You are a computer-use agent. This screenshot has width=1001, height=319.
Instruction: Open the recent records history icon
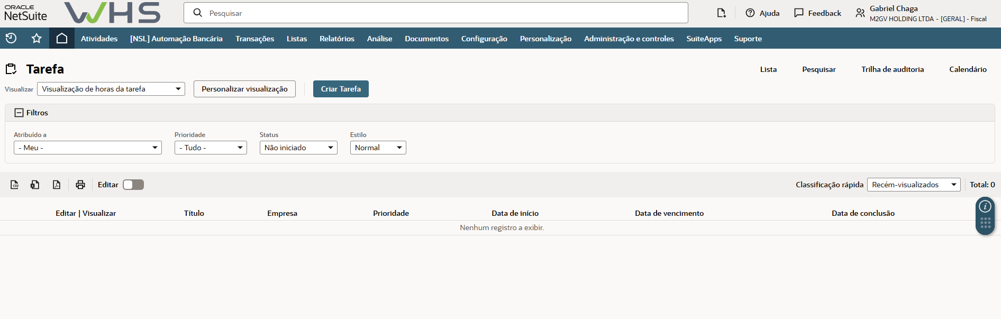(x=11, y=38)
